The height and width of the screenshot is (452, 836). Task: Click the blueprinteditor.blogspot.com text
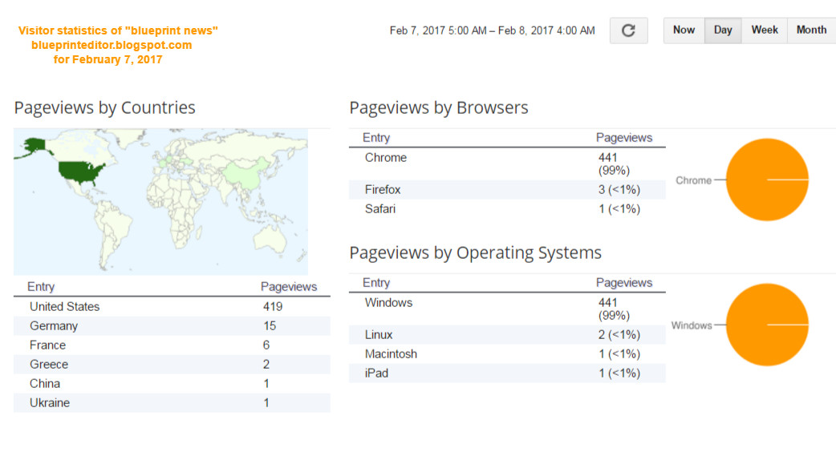click(112, 45)
